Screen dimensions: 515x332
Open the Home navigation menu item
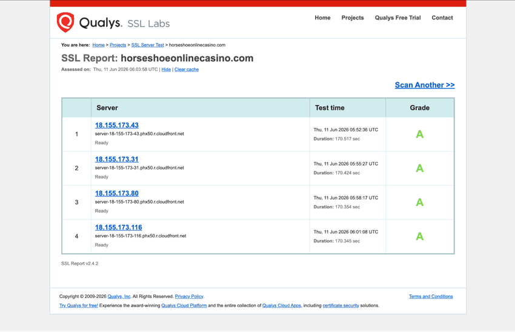point(322,18)
